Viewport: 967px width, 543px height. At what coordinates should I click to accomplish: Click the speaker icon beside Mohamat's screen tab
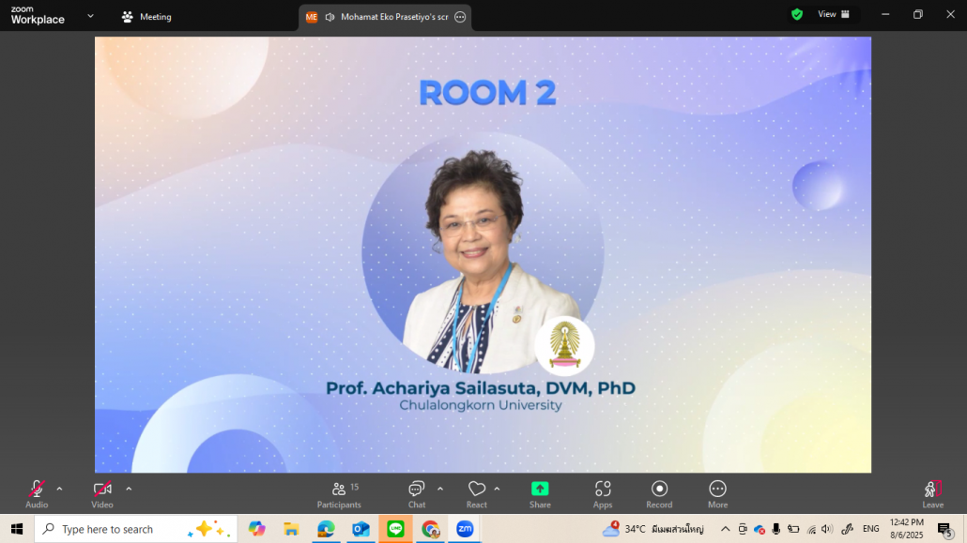330,17
